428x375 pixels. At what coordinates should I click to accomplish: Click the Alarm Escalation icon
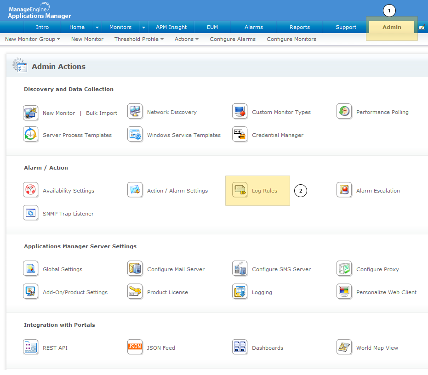coord(344,190)
